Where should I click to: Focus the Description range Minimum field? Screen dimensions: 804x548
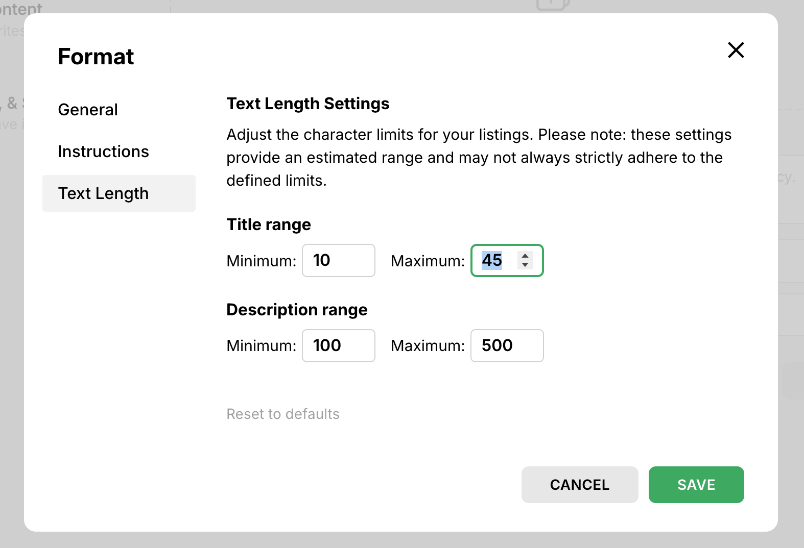[x=338, y=345]
